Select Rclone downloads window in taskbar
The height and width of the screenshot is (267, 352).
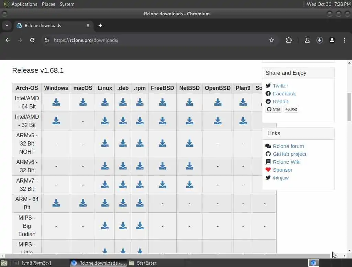(98, 263)
